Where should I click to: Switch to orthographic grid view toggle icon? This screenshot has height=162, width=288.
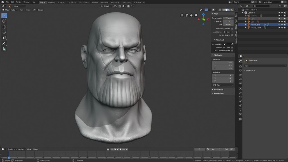182,15
